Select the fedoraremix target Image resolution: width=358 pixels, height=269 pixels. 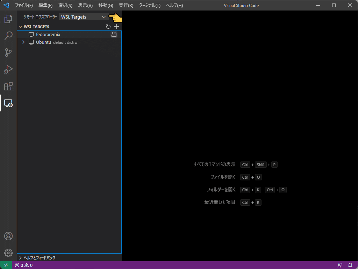(x=69, y=35)
